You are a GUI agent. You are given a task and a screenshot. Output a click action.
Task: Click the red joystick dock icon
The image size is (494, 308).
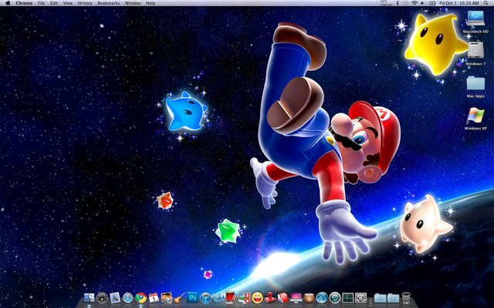tap(270, 297)
